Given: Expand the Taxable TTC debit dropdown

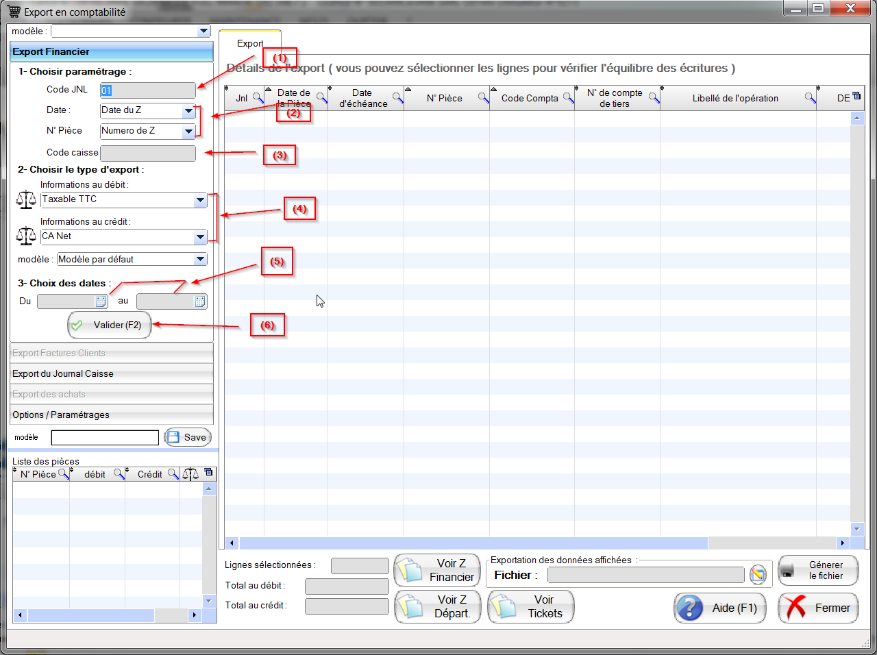Looking at the screenshot, I should coord(200,200).
